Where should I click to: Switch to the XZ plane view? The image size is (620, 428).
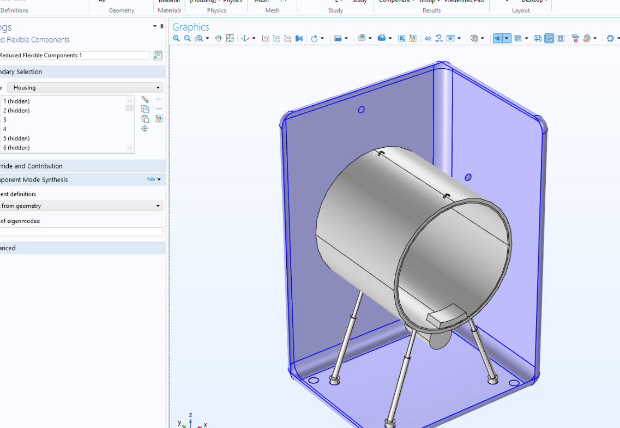click(287, 38)
